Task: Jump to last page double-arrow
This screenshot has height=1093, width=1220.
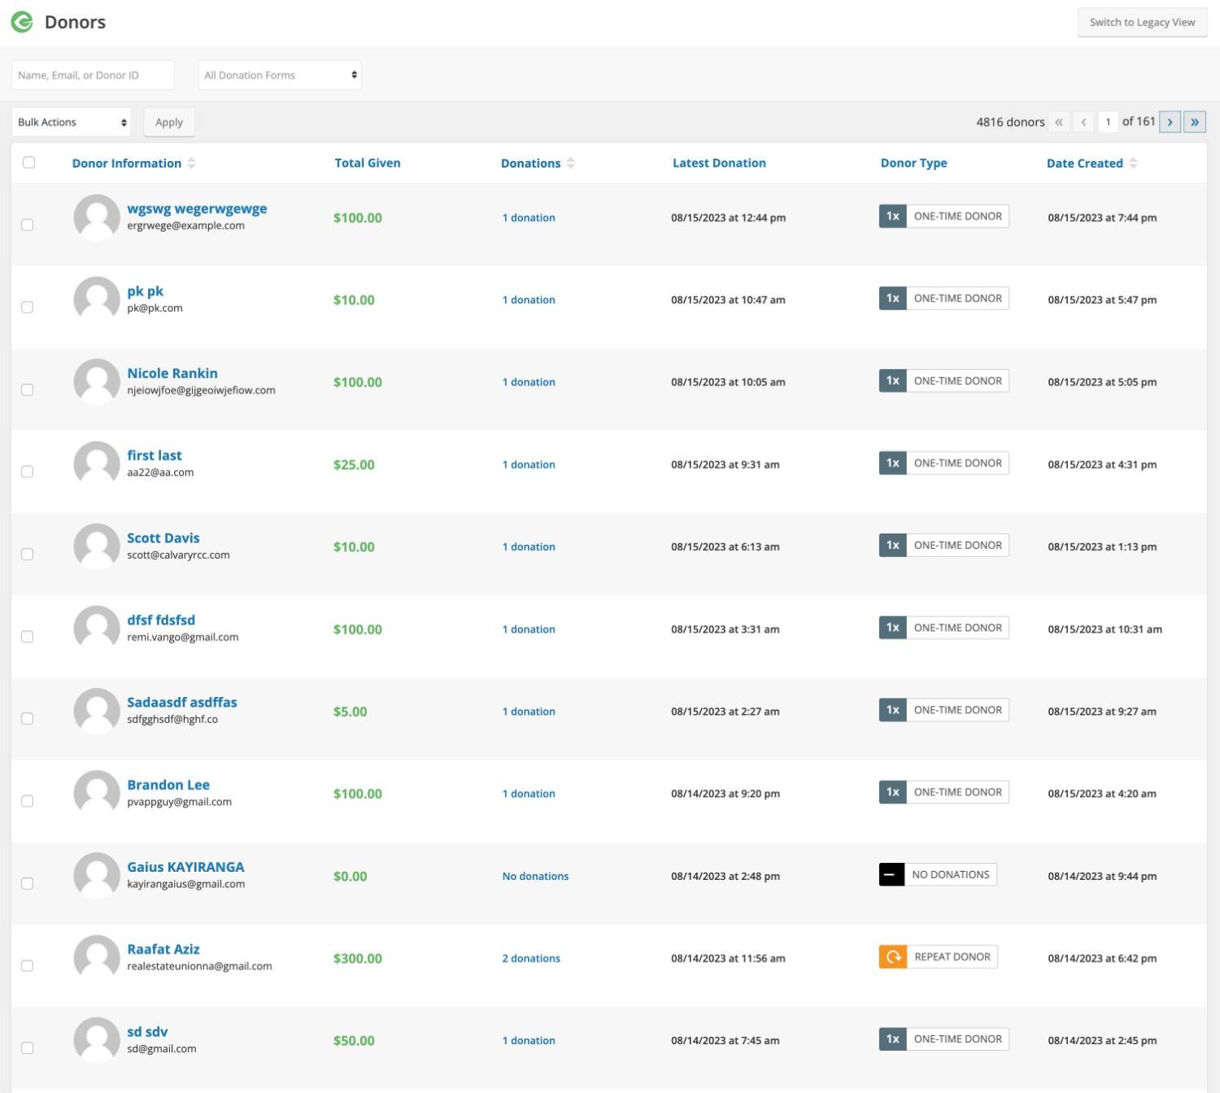Action: click(x=1194, y=122)
